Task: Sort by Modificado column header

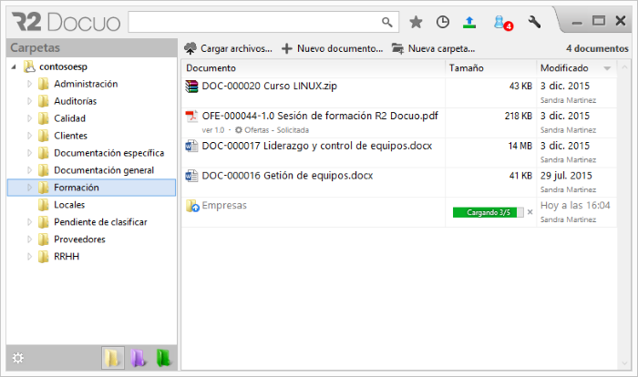Action: [577, 68]
